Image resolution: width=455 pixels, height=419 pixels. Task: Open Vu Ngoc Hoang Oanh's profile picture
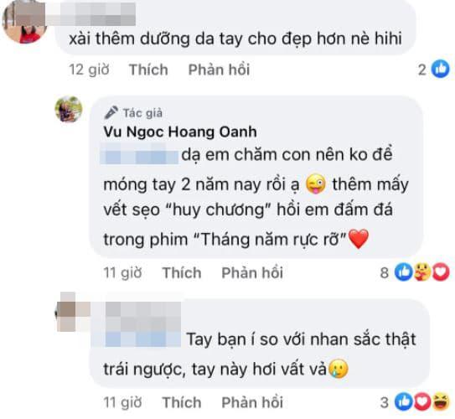point(69,110)
